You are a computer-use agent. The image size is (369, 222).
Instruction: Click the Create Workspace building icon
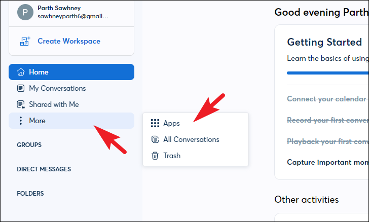(25, 41)
